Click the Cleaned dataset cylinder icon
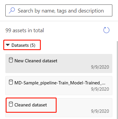 pos(11,104)
